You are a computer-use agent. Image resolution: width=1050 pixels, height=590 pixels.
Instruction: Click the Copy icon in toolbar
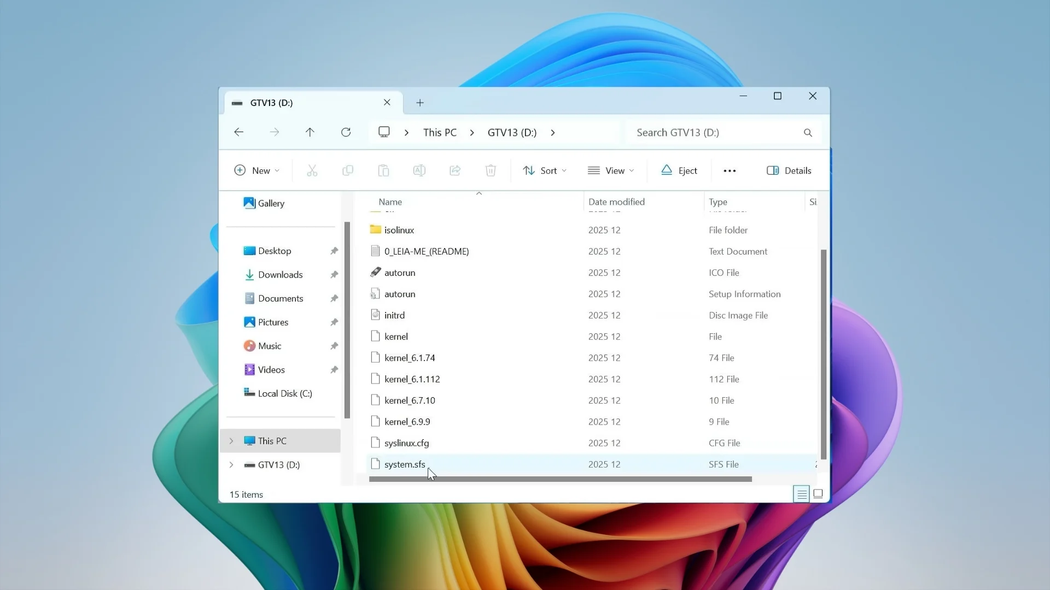click(x=348, y=171)
